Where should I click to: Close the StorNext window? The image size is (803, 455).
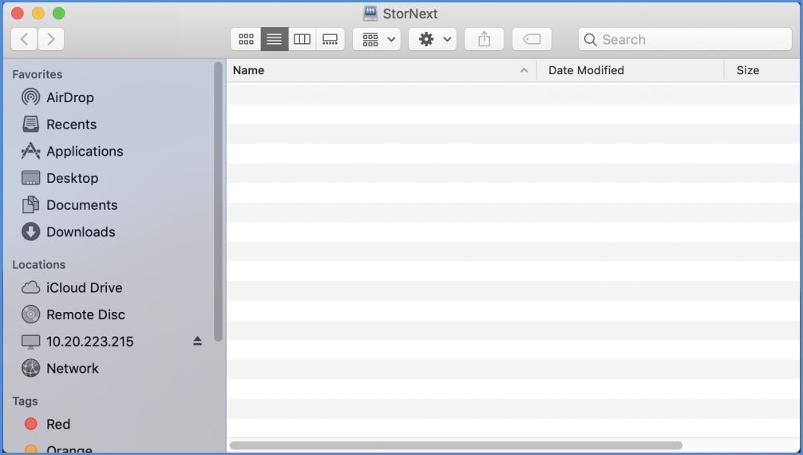(18, 14)
